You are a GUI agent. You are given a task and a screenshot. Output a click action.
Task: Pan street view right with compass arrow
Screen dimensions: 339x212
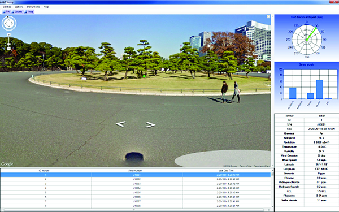tap(12, 23)
